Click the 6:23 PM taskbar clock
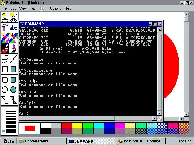 coord(185,141)
